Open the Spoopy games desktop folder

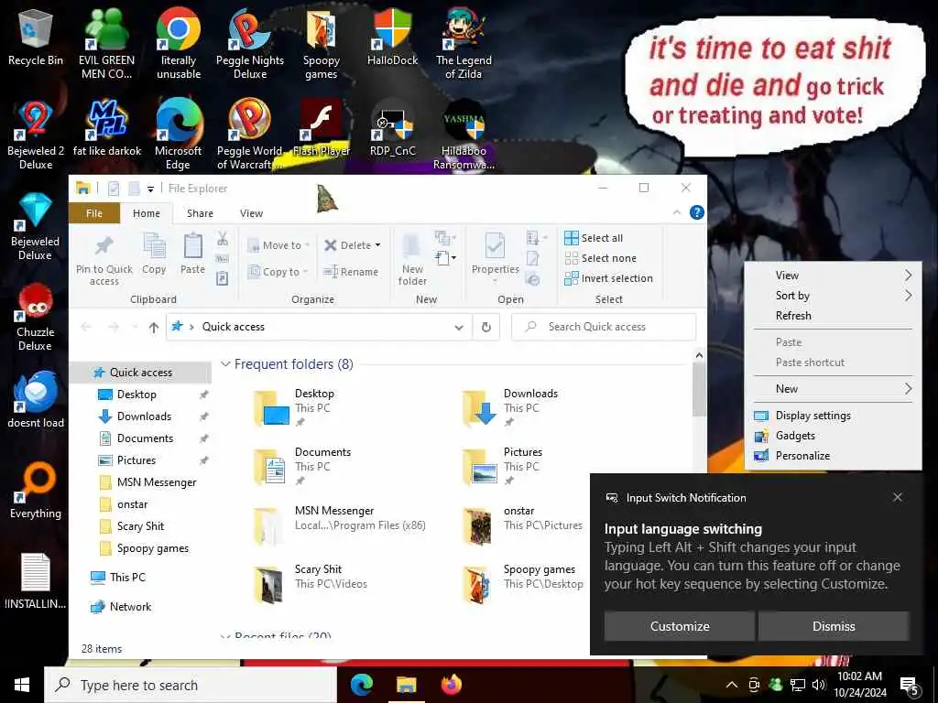click(322, 43)
